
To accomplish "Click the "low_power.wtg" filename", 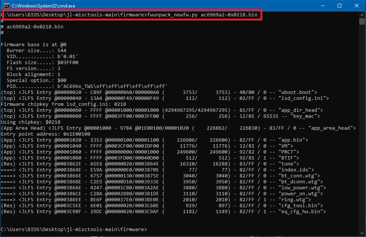I will (304, 187).
